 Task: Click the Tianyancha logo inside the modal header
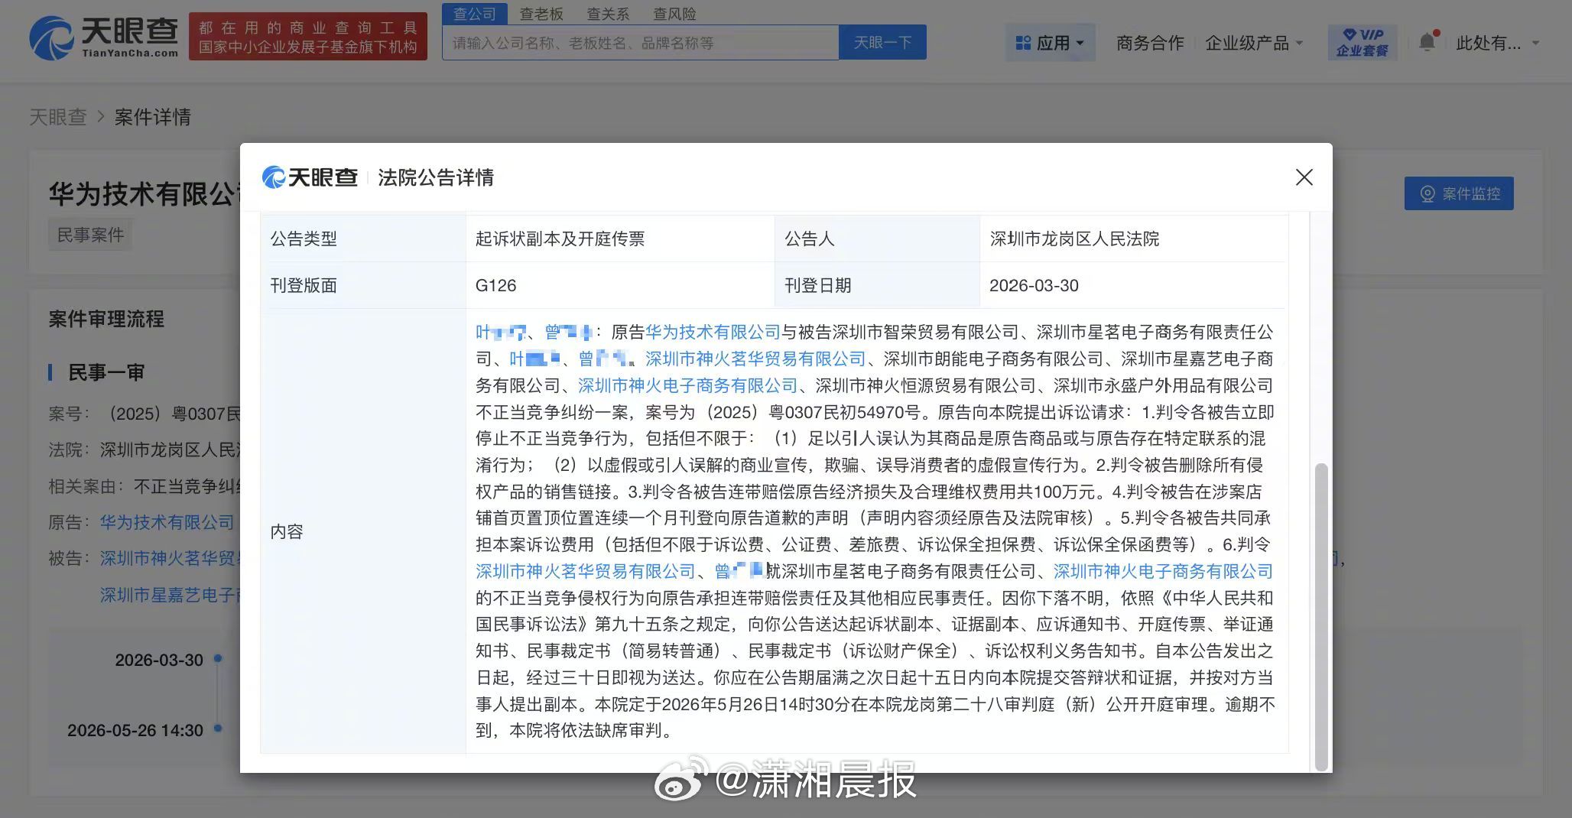(x=310, y=177)
